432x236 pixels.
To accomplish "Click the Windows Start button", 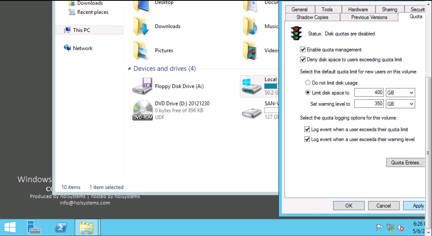I will click(x=10, y=227).
